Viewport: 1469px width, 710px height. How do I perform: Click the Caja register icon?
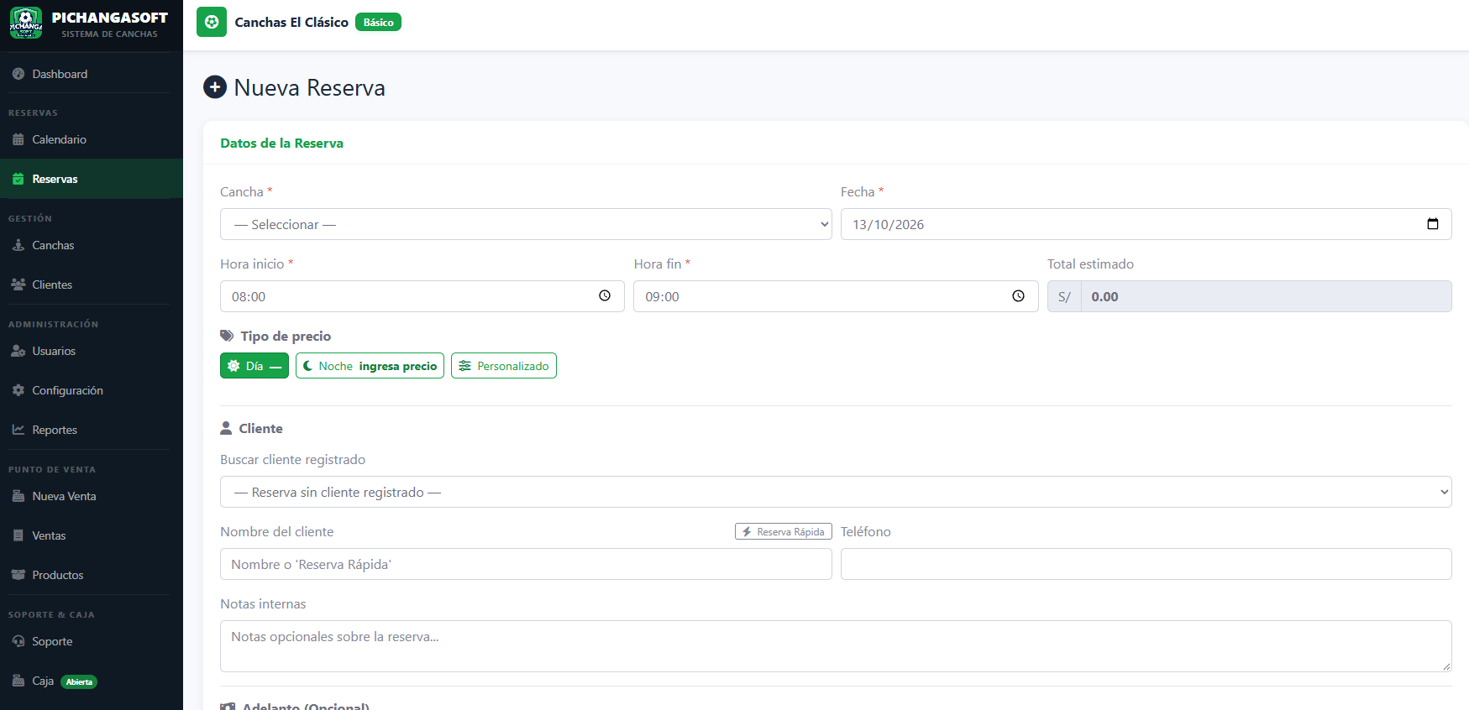18,681
